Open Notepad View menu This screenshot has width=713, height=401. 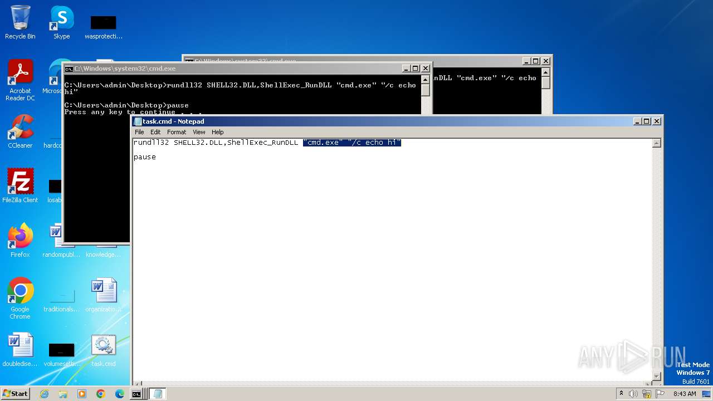point(199,132)
